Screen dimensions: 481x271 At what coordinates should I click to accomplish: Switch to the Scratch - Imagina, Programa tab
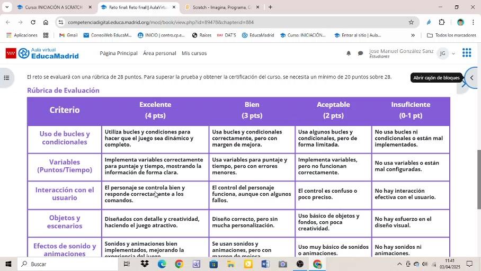pos(222,7)
